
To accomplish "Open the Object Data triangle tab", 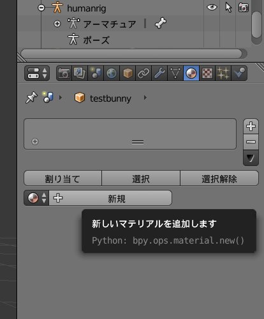I will [x=175, y=74].
